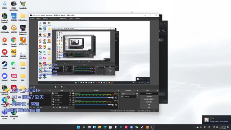Show the hidden 显示器采集 source
The image size is (231, 130).
click(x=70, y=98)
